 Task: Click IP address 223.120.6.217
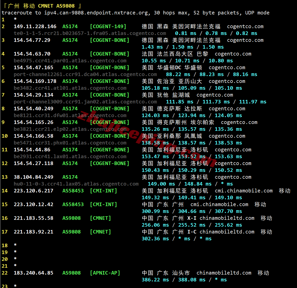coord(34,191)
